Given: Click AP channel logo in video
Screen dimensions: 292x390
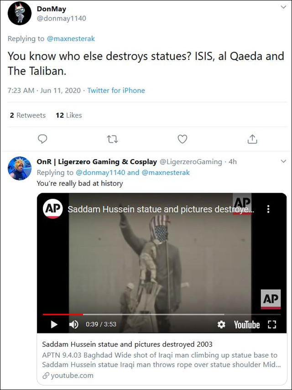Looking at the screenshot, I should [x=53, y=208].
